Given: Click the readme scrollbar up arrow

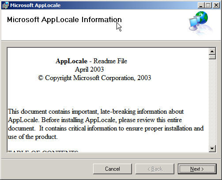Looking at the screenshot, I should (x=212, y=51).
